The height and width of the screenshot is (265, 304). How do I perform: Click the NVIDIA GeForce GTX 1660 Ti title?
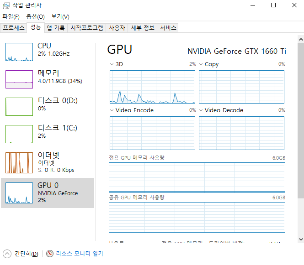(x=237, y=51)
